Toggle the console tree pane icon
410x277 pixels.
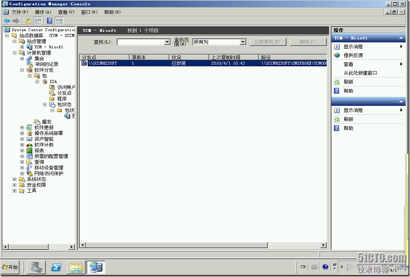38,21
